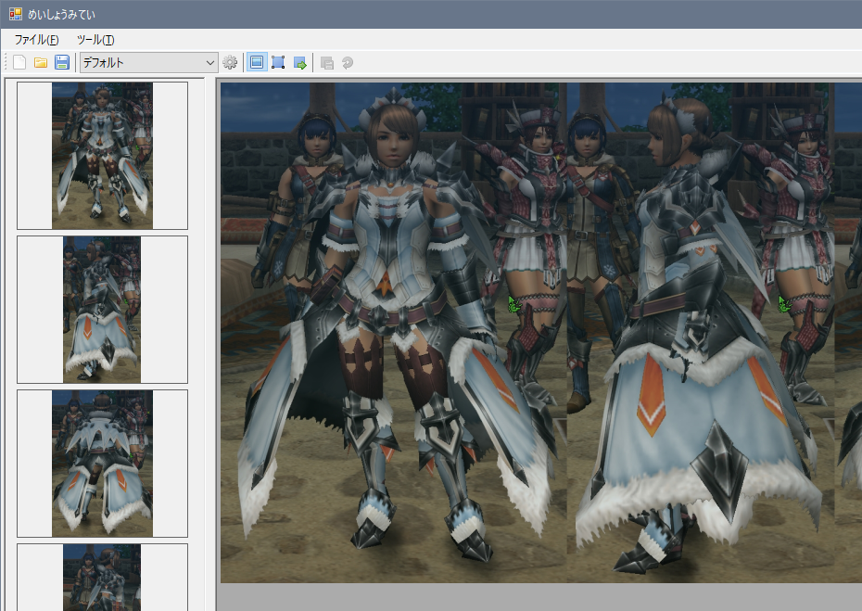Select the third thumbnail showing back view
This screenshot has width=862, height=611.
click(x=102, y=464)
